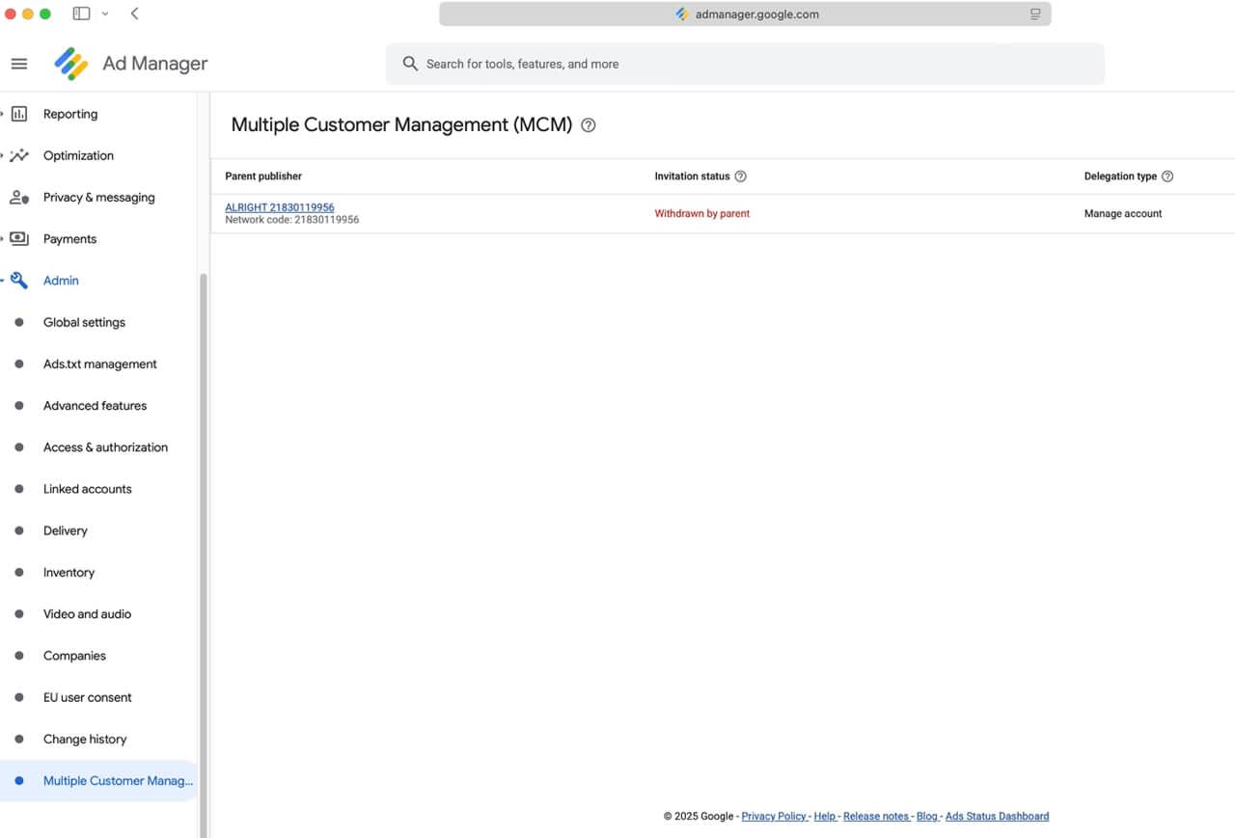The height and width of the screenshot is (838, 1235).
Task: Click the Ad Manager logo
Action: click(x=71, y=64)
